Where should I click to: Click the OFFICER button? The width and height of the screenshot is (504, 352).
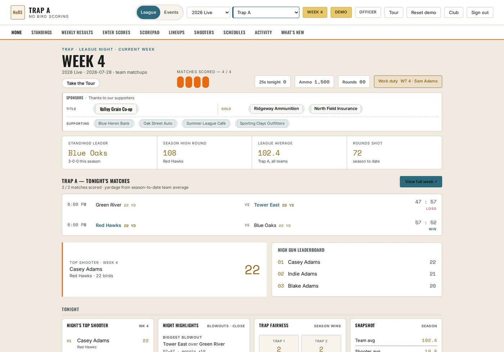(368, 12)
